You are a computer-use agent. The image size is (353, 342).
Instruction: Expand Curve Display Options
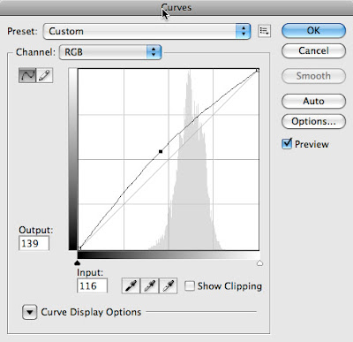click(x=30, y=312)
